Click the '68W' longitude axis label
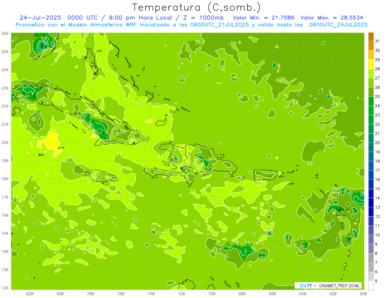 pyautogui.click(x=242, y=293)
